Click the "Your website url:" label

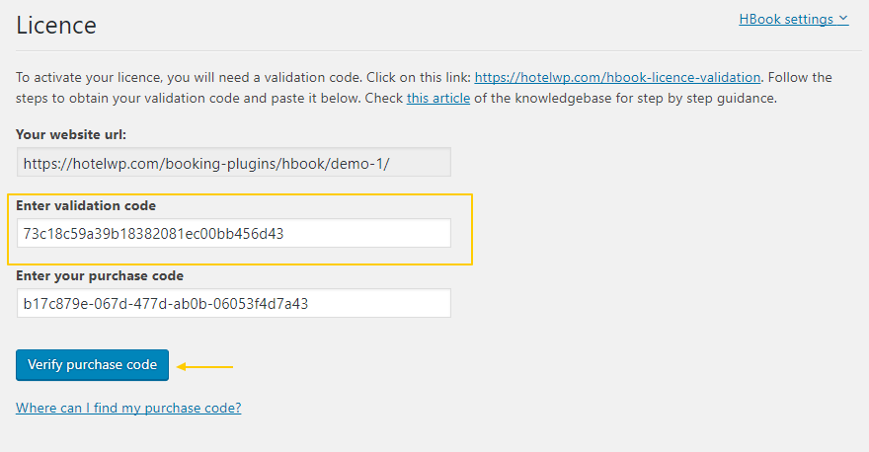[71, 133]
